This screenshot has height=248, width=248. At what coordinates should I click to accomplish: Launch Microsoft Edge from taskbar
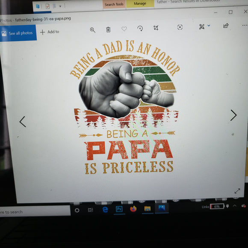105,210
